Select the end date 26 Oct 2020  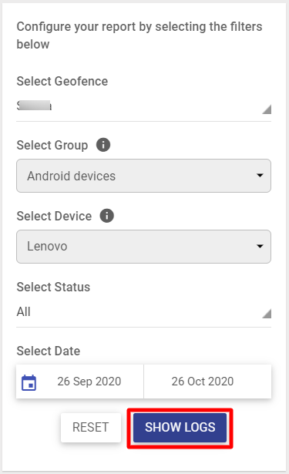tap(203, 382)
